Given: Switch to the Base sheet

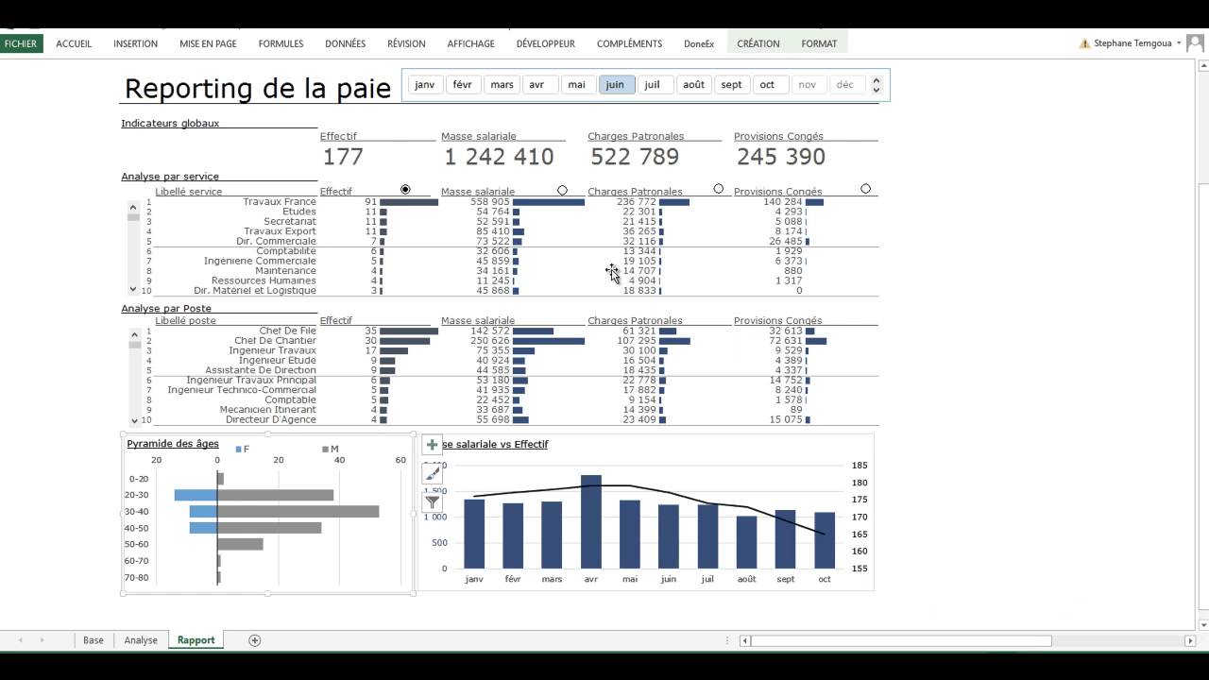Looking at the screenshot, I should tap(94, 640).
